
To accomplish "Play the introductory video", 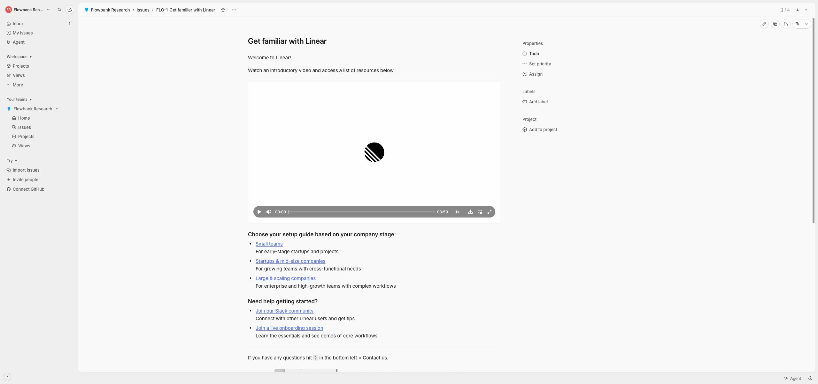I will (x=259, y=212).
